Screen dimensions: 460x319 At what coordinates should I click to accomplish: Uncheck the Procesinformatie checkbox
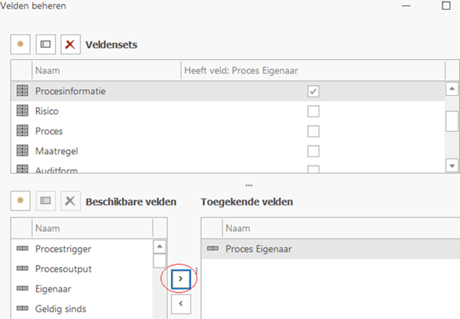click(313, 91)
